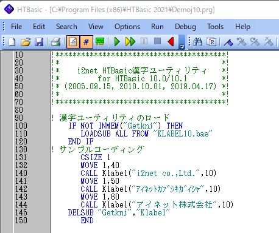Click the final END statement on line 150
Viewport: 279px width, 233px height.
click(x=87, y=220)
